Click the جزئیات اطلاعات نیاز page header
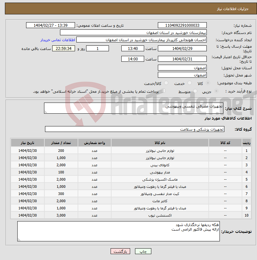This screenshot has width=257, height=260. click(x=233, y=9)
